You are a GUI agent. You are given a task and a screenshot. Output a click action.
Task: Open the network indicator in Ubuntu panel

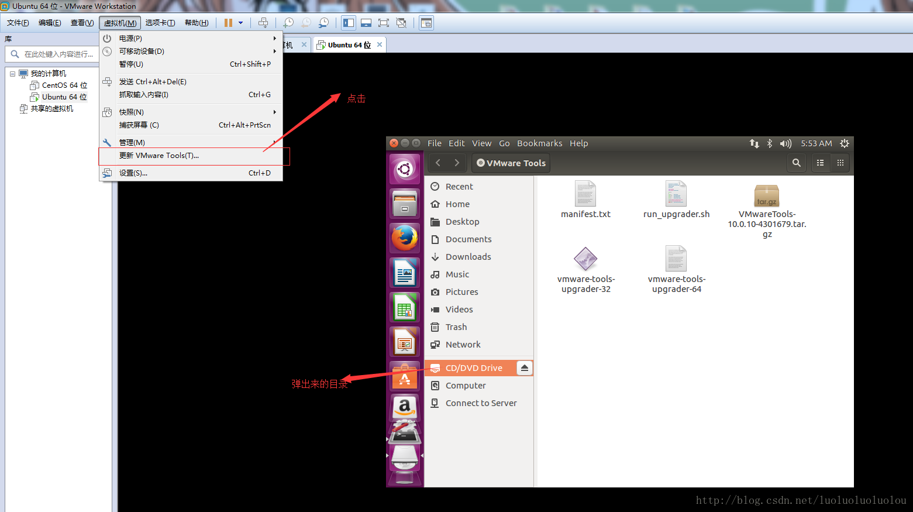(x=754, y=143)
